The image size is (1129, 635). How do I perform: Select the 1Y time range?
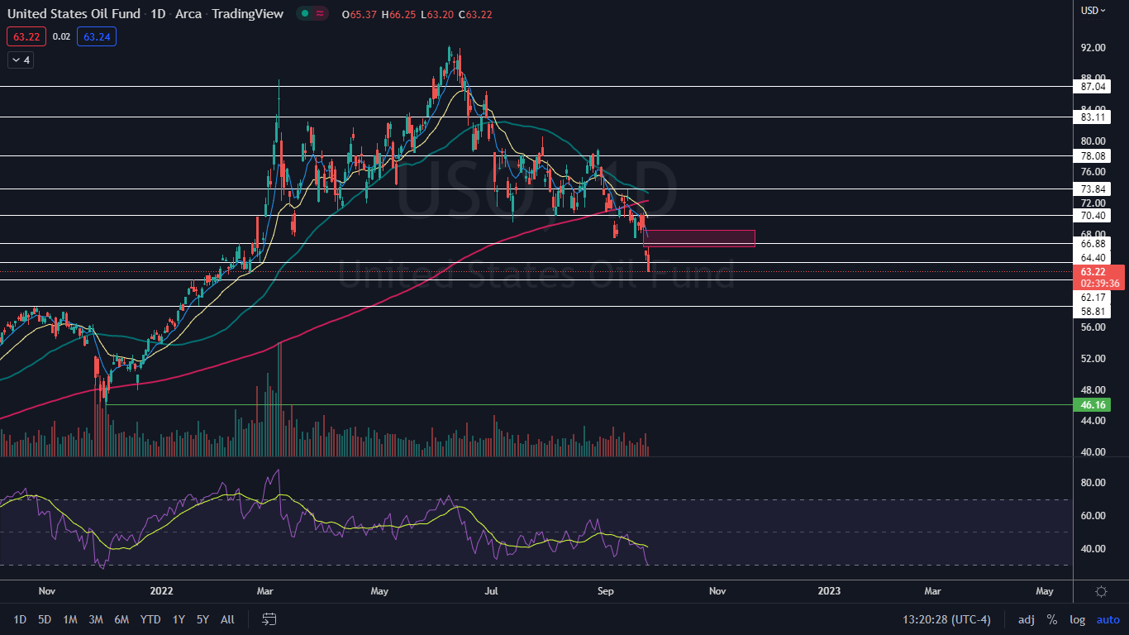(x=179, y=619)
